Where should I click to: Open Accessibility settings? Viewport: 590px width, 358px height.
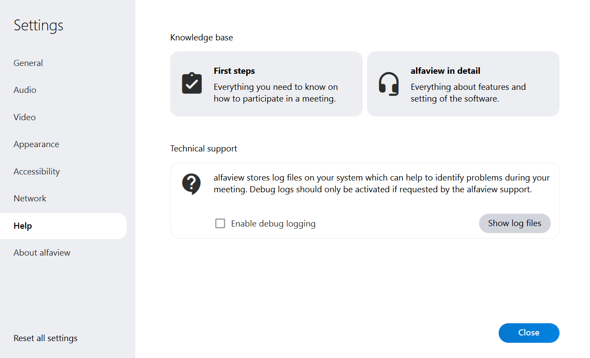point(37,171)
